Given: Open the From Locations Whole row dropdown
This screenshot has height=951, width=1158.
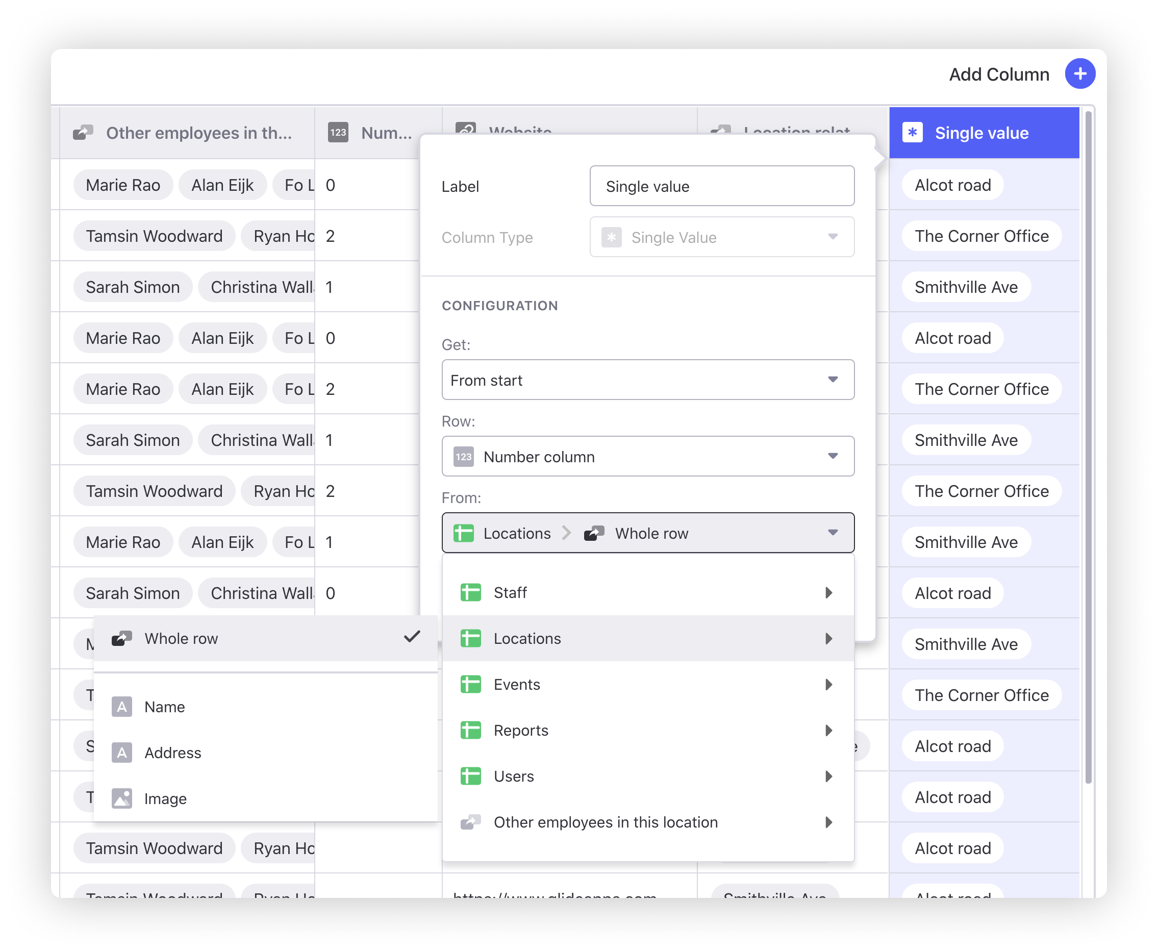Looking at the screenshot, I should 647,533.
